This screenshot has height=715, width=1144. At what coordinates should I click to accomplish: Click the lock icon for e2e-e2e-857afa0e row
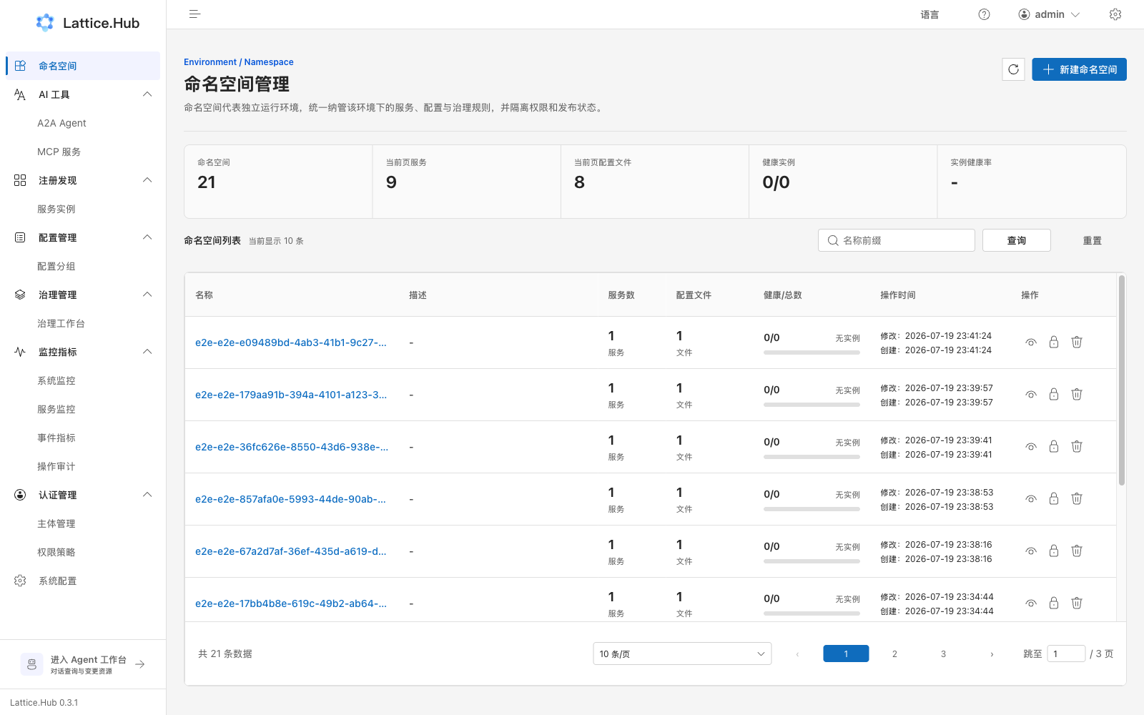[x=1054, y=498]
